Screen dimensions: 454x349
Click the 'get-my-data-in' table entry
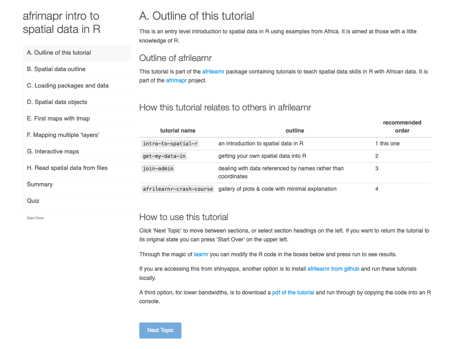[164, 156]
